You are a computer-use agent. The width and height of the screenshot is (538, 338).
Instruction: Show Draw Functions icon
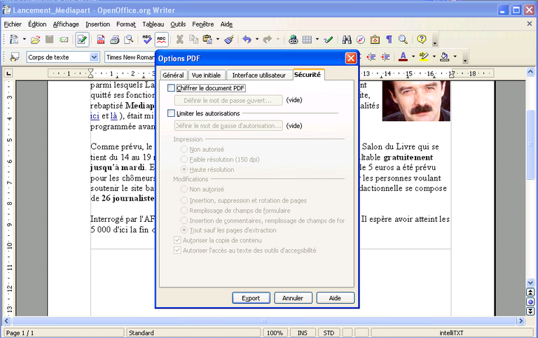329,40
